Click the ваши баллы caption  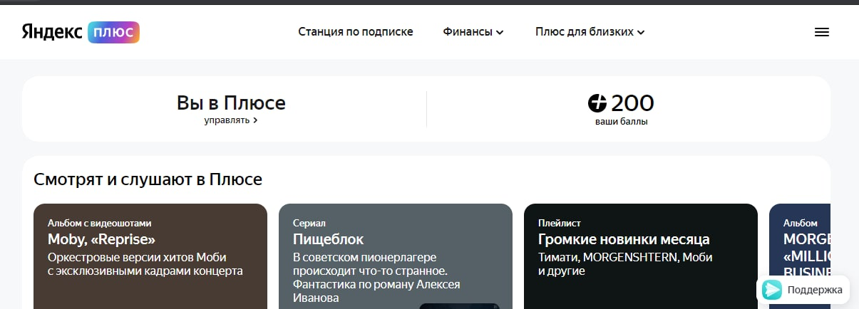pyautogui.click(x=621, y=122)
